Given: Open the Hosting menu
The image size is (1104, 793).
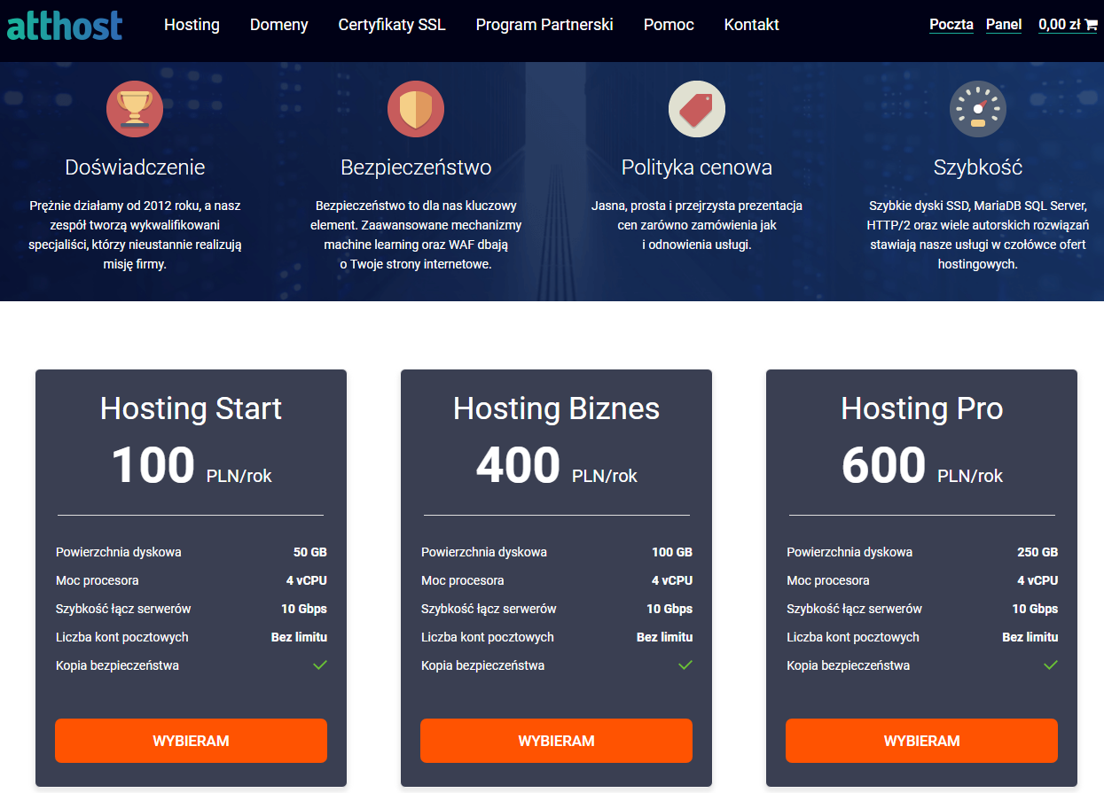Looking at the screenshot, I should point(192,25).
